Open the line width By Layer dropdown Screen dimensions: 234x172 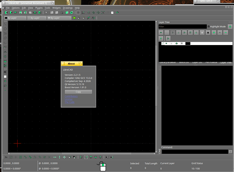37,18
